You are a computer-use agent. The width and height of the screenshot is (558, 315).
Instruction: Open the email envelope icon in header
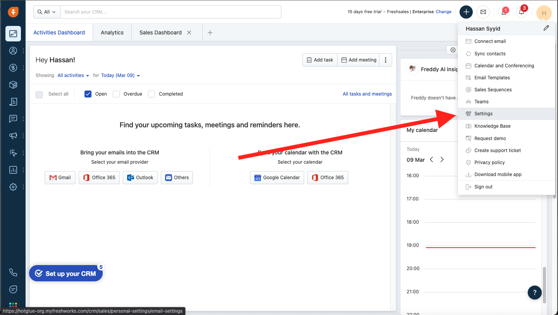pyautogui.click(x=483, y=12)
